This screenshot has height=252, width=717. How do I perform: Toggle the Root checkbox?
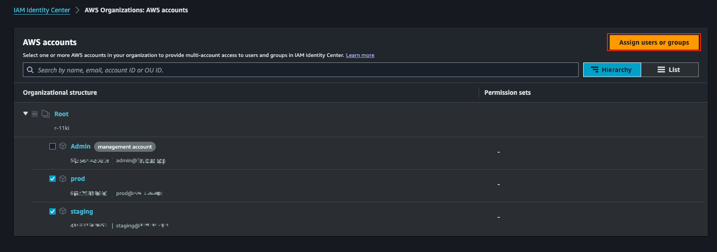(x=35, y=114)
